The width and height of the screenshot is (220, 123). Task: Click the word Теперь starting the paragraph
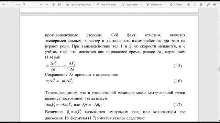coord(51,93)
